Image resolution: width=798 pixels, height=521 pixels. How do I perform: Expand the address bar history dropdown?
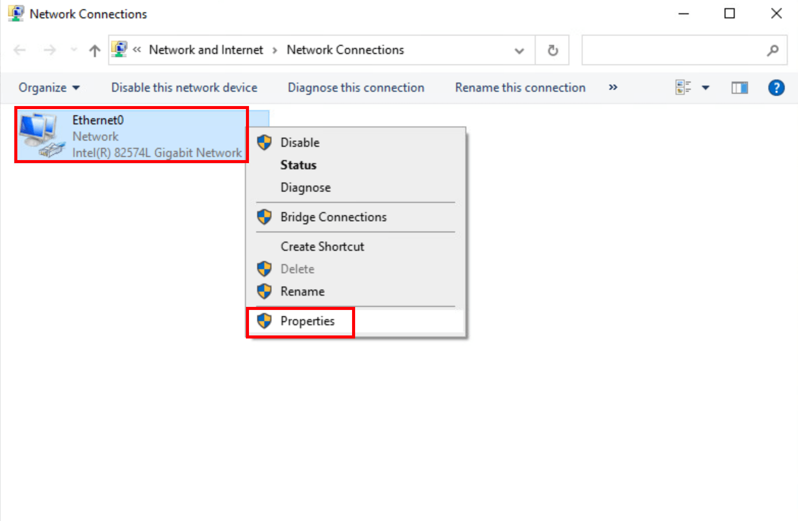[x=519, y=50]
